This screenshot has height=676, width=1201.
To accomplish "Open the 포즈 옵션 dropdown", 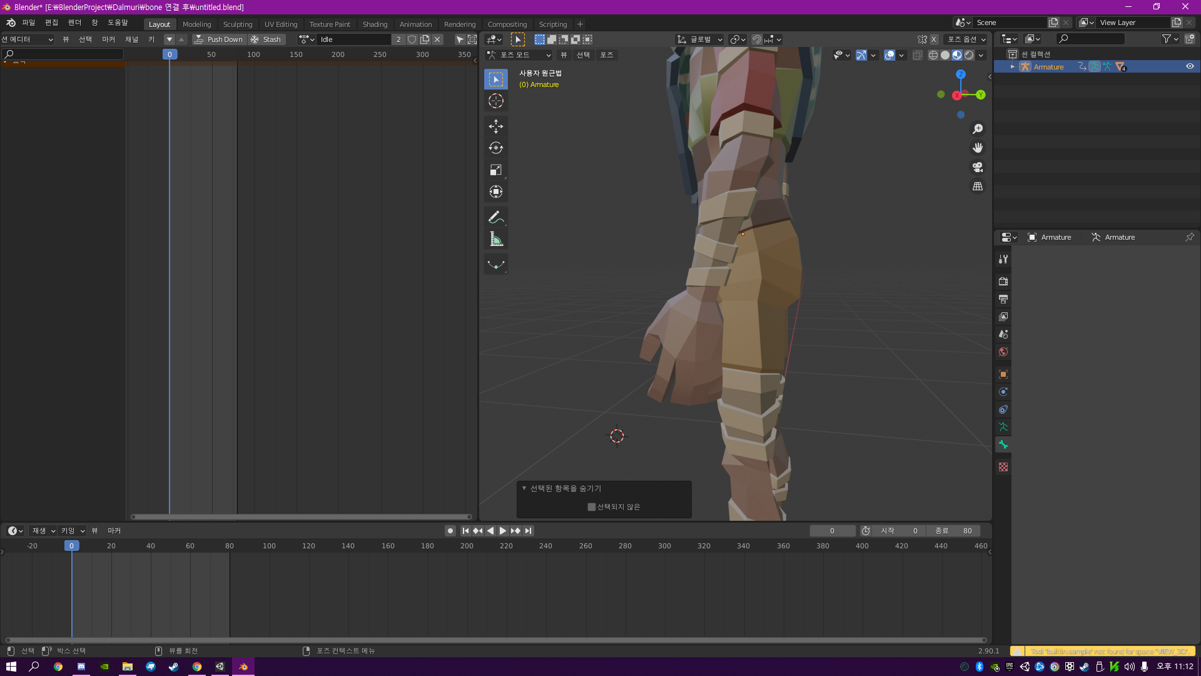I will pyautogui.click(x=966, y=39).
